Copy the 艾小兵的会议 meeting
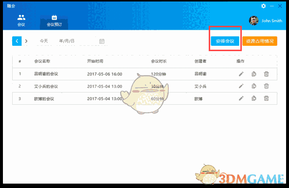The height and width of the screenshot is (188, 289). tap(254, 86)
